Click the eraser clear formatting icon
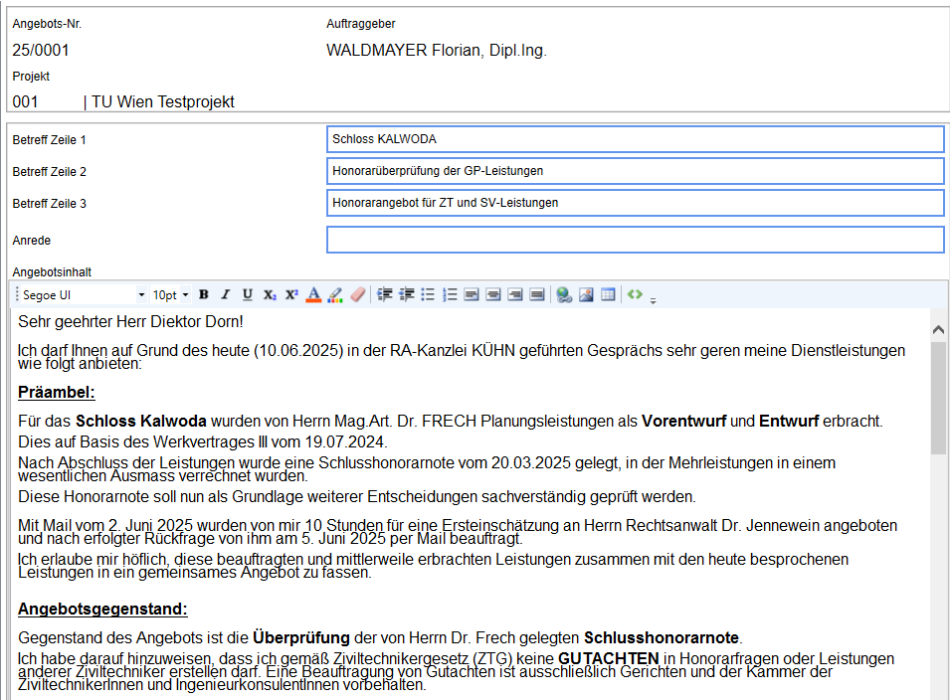 point(358,295)
